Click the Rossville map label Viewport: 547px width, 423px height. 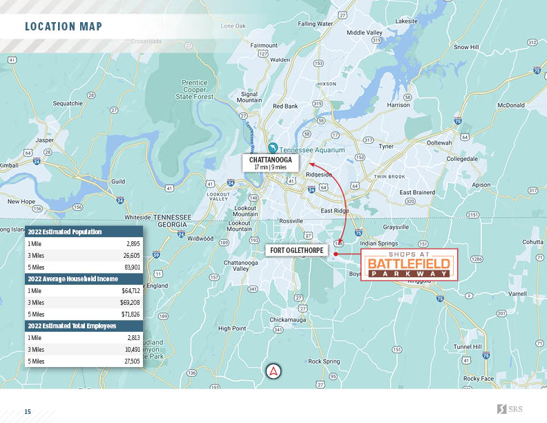pos(291,221)
